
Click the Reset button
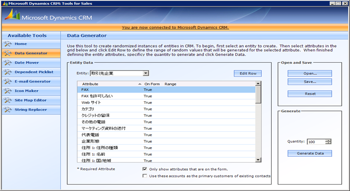[310, 94]
